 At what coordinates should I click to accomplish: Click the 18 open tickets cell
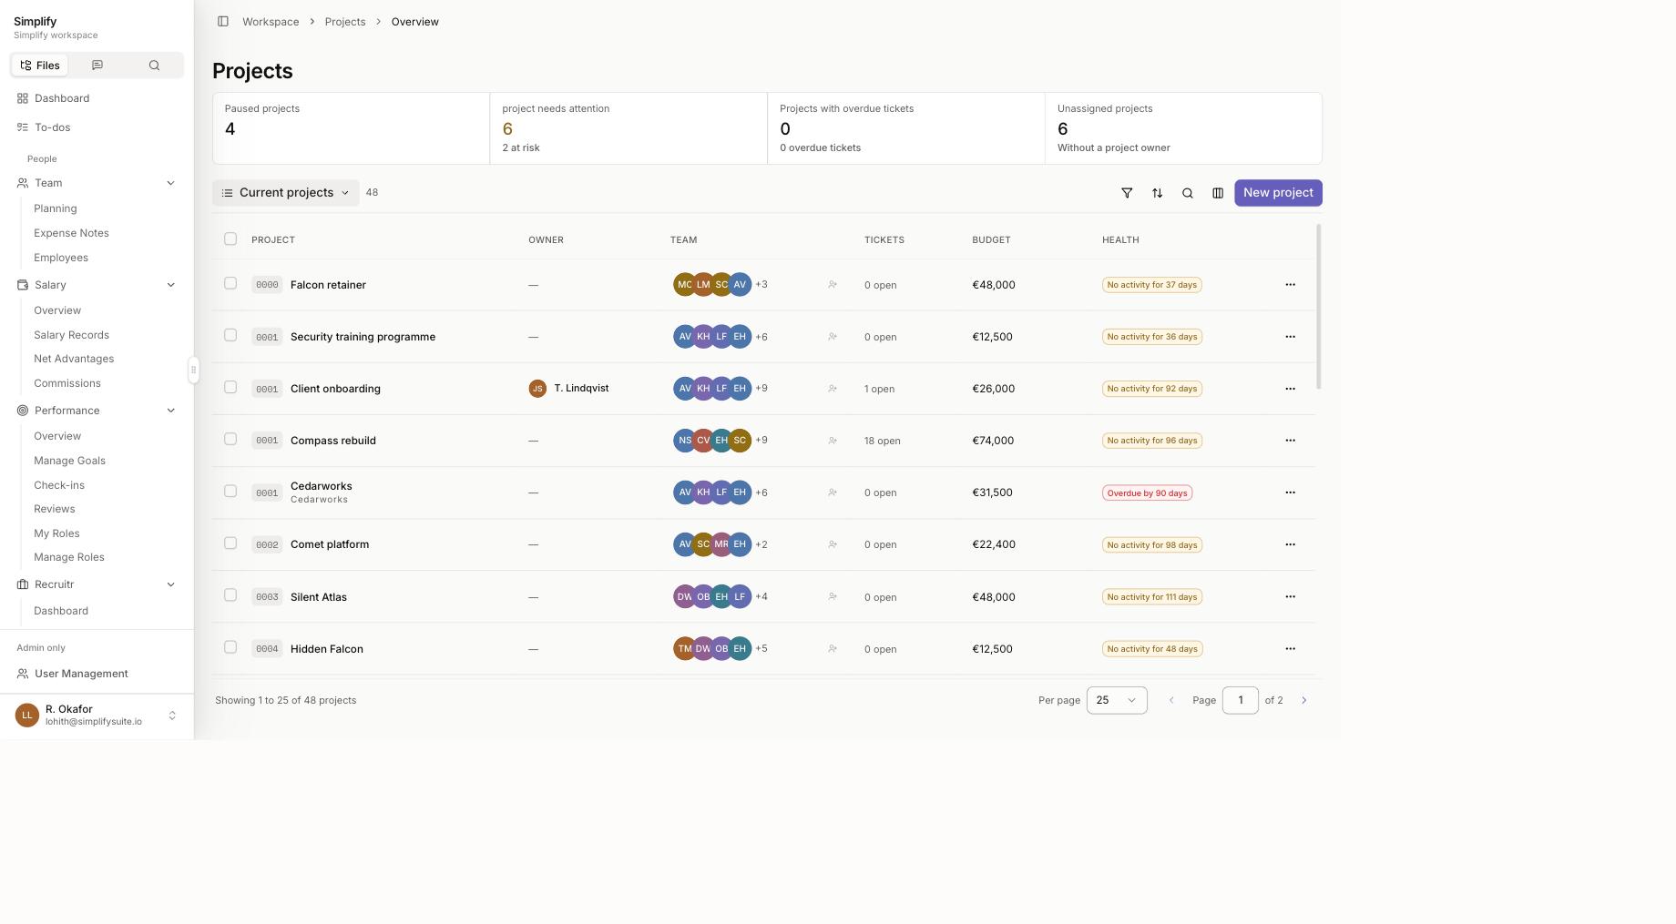(882, 441)
